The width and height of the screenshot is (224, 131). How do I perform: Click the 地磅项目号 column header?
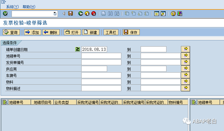click(x=42, y=102)
